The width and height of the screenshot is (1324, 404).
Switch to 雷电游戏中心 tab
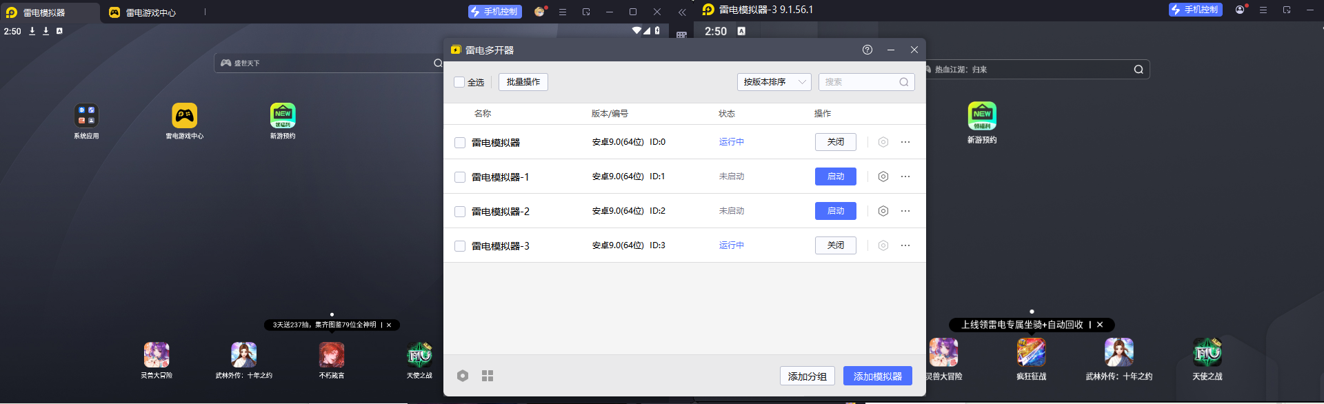pos(150,12)
